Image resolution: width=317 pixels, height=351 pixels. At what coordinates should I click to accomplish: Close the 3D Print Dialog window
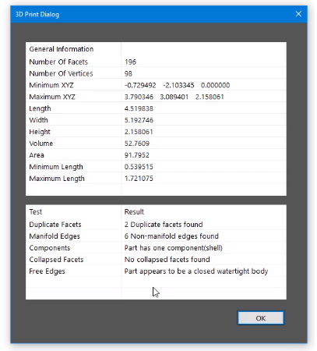pos(298,14)
